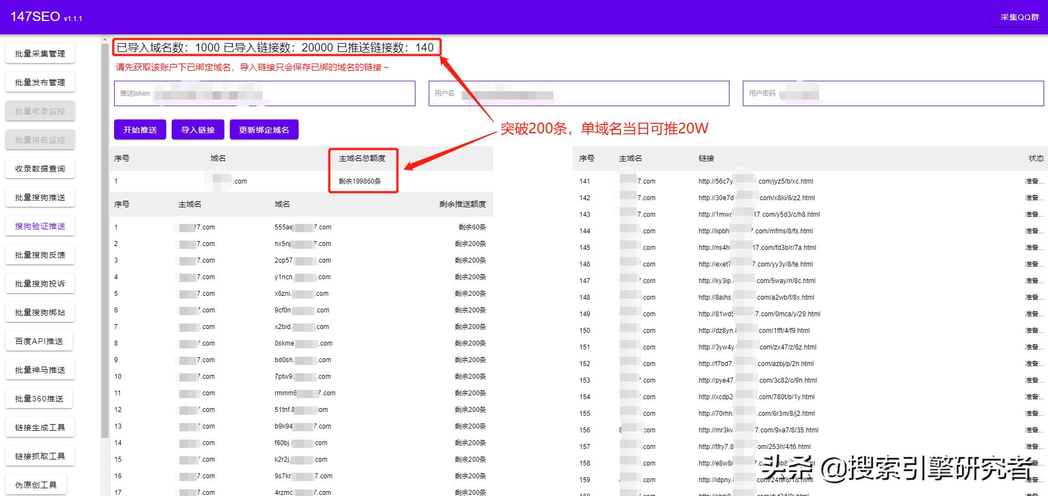Screen dimensions: 1048x496
Task: Focus the 用户密码 input field
Action: coord(893,93)
